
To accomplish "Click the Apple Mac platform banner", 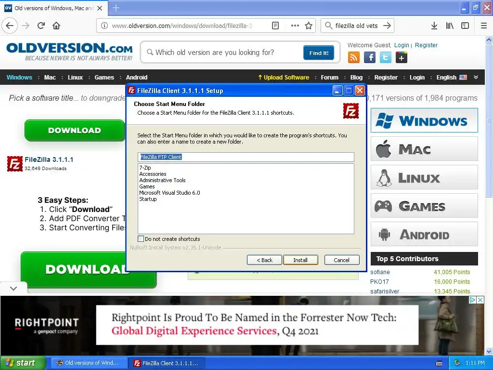I will coord(424,149).
